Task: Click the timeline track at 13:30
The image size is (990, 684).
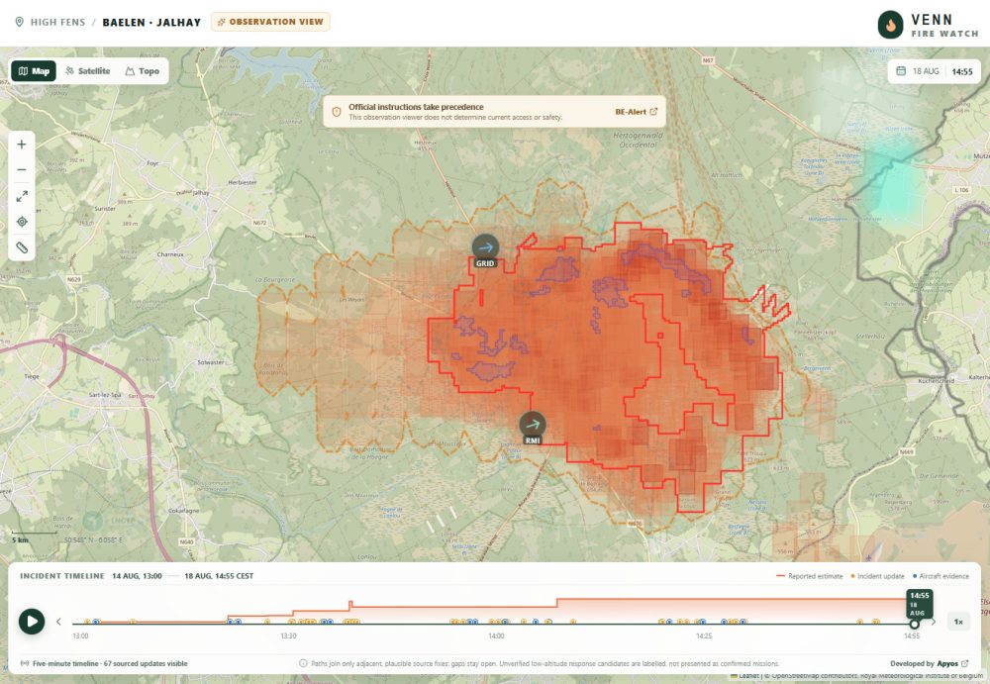Action: click(288, 624)
